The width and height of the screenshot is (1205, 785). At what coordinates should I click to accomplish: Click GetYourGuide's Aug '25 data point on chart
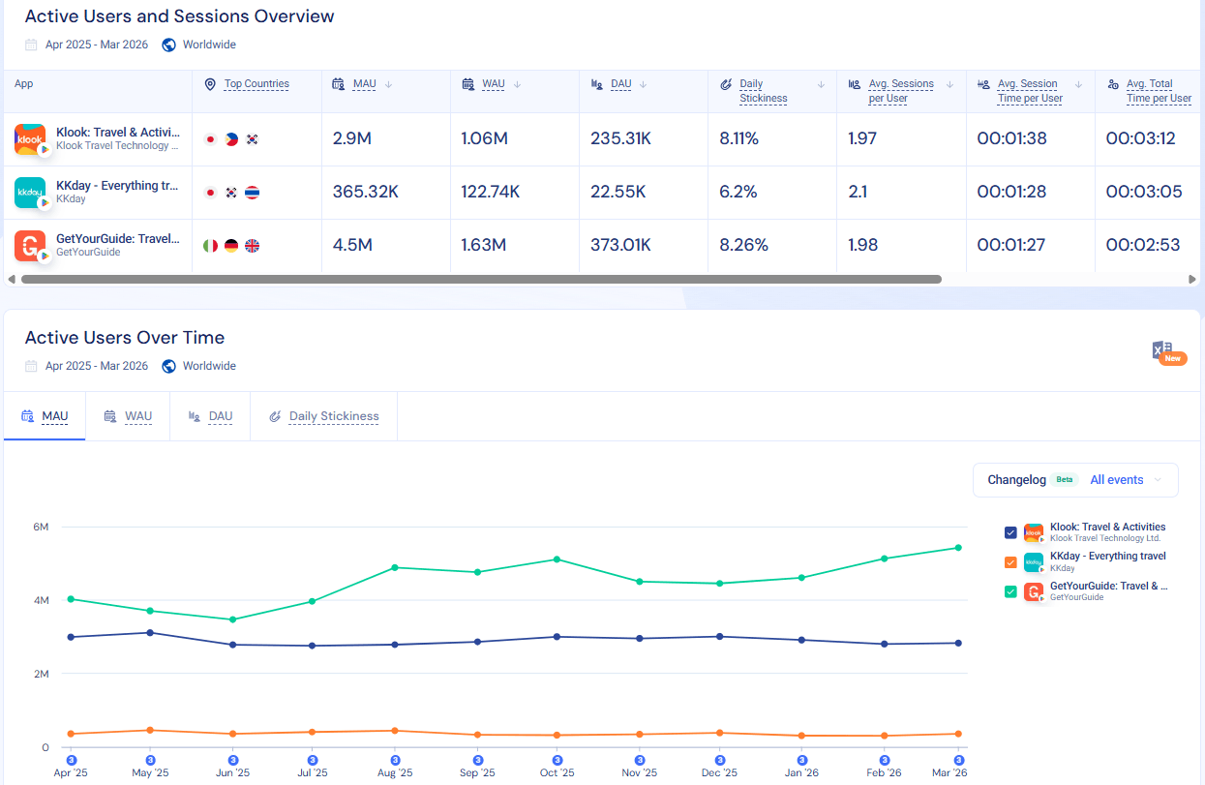[395, 567]
